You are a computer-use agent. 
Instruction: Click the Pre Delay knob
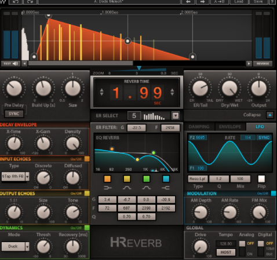pyautogui.click(x=14, y=88)
